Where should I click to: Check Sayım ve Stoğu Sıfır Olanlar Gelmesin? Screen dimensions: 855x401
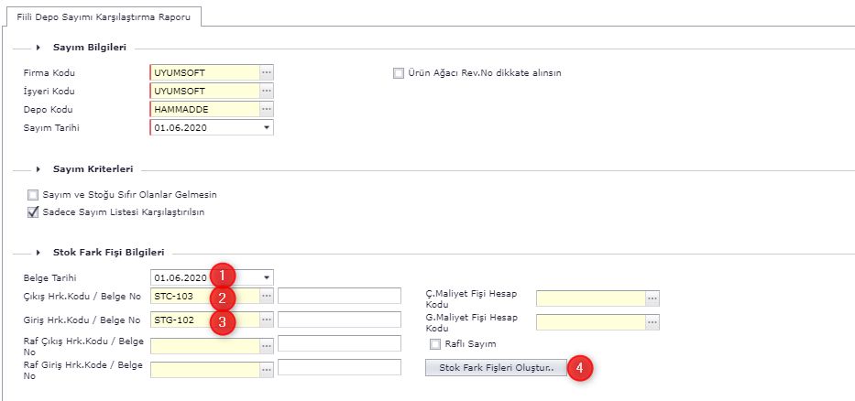pos(34,195)
